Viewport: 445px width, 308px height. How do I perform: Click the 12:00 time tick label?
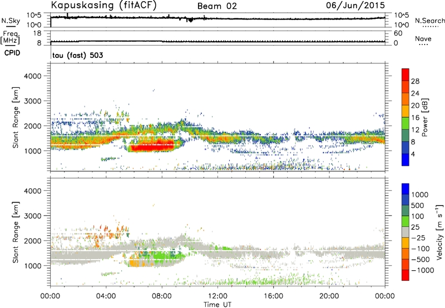(x=217, y=296)
